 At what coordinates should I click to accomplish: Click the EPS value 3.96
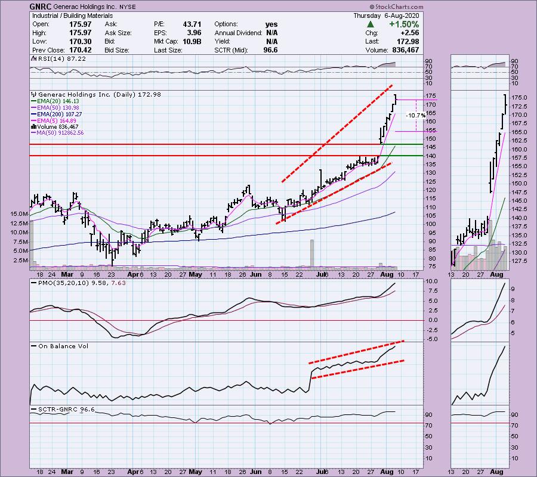click(x=194, y=33)
